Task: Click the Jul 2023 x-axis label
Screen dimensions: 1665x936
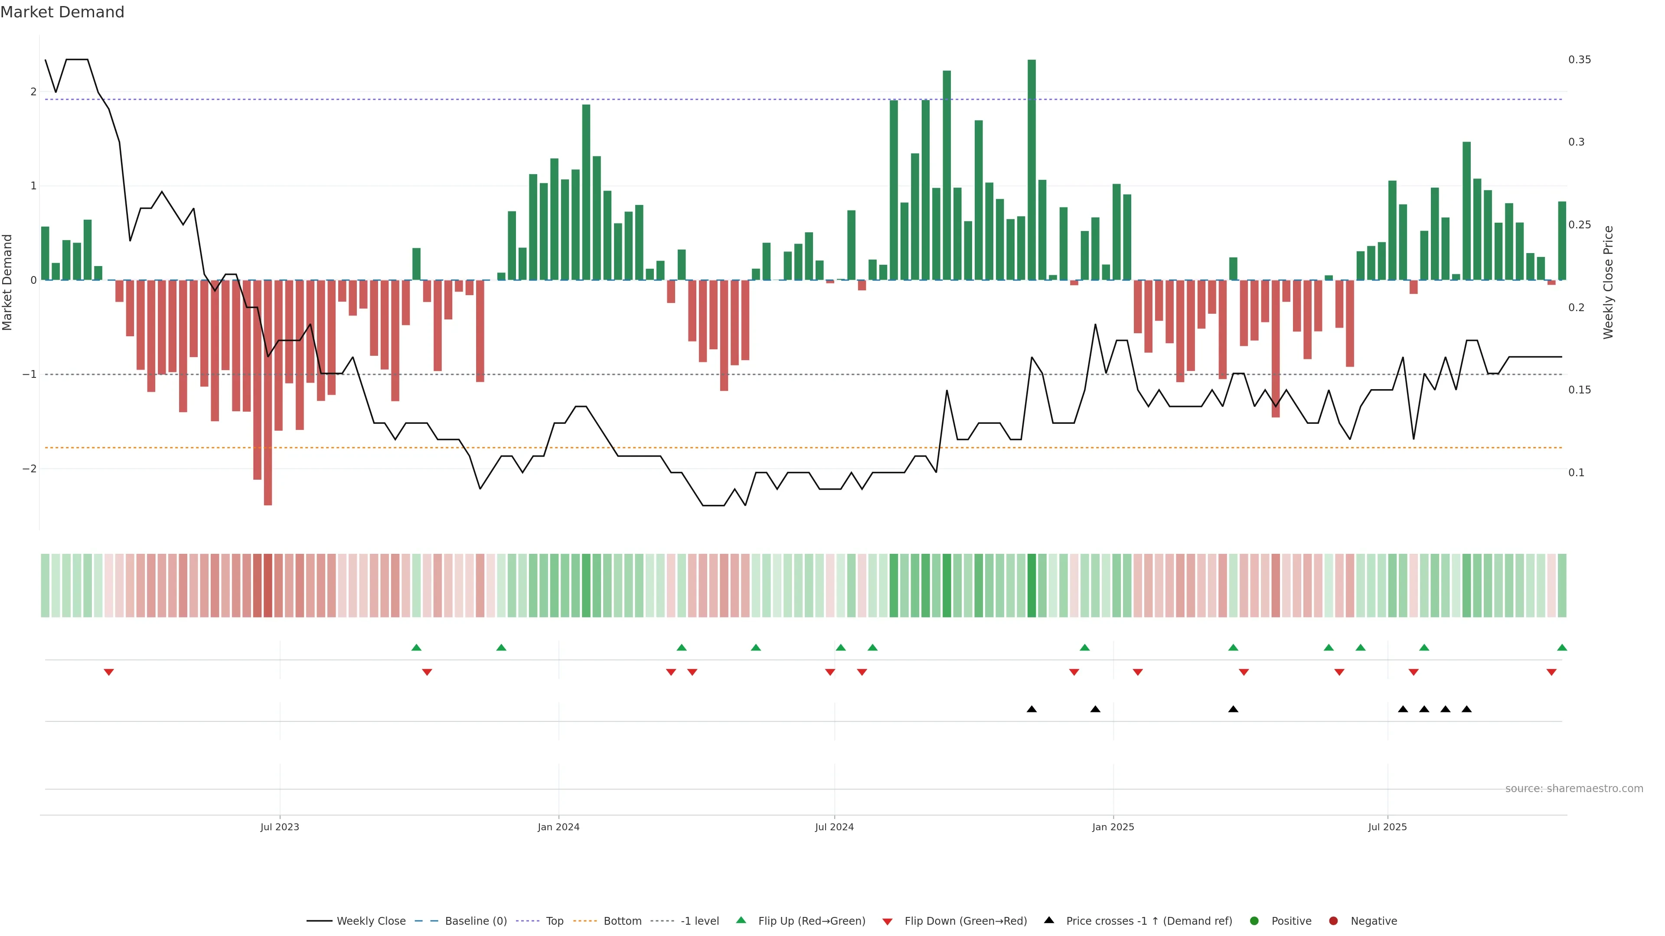Action: pos(280,827)
